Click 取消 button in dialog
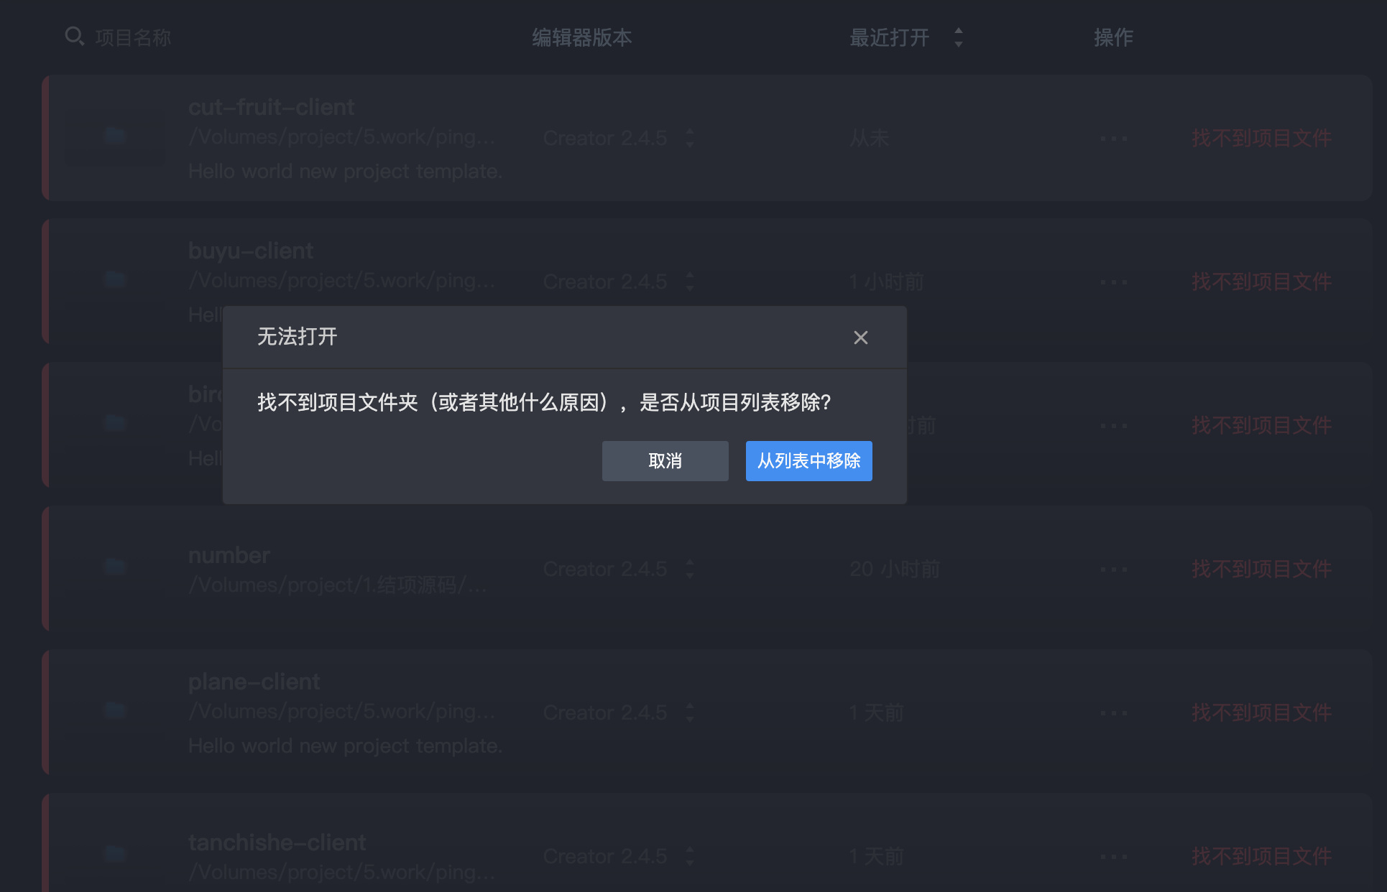 [665, 461]
